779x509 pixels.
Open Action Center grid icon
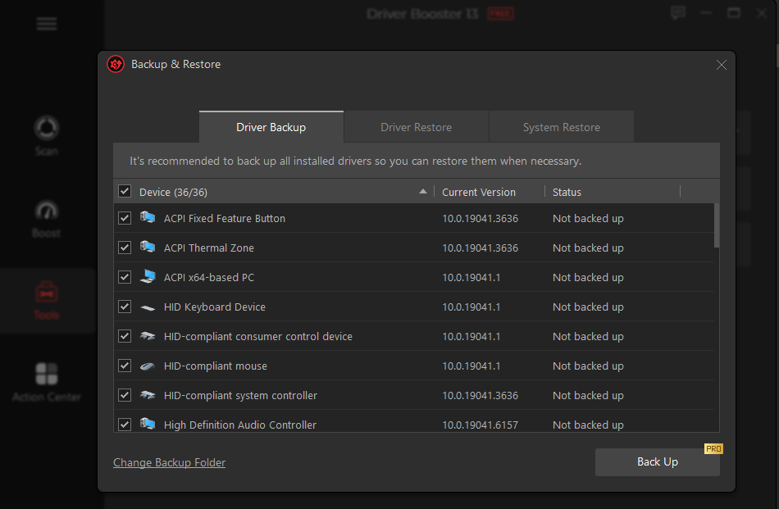[x=46, y=375]
